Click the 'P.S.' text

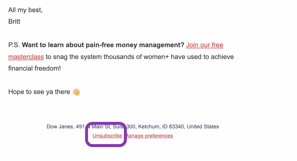(x=14, y=45)
